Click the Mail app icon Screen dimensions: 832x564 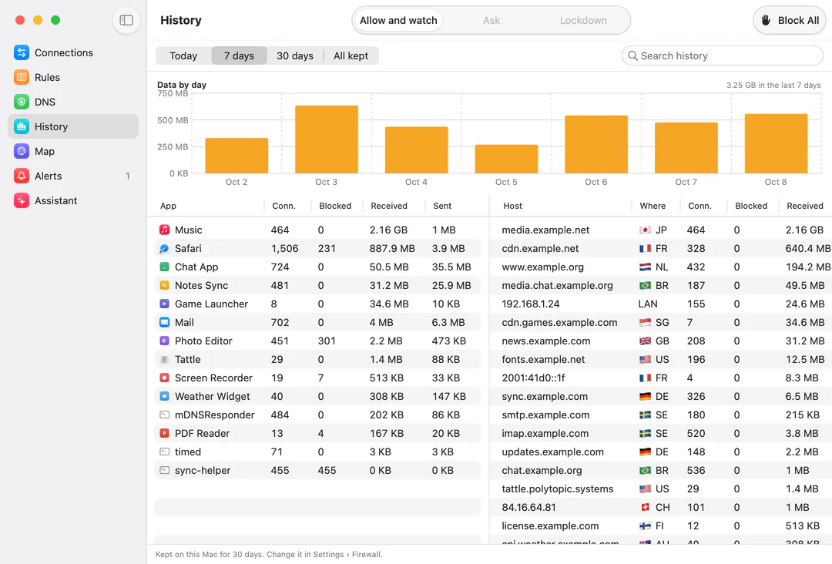pos(165,322)
